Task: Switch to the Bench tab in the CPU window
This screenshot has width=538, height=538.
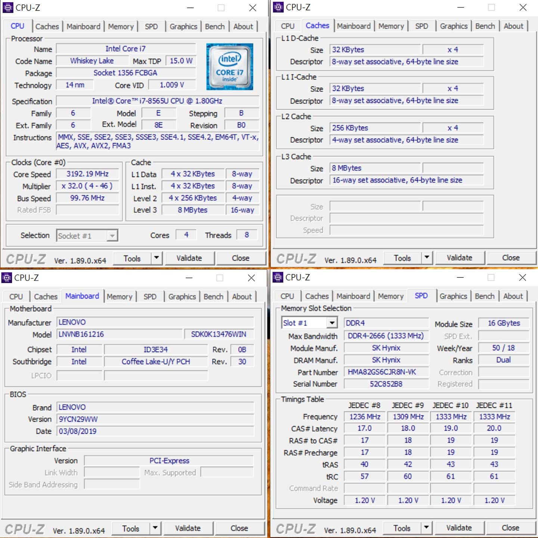Action: (215, 27)
